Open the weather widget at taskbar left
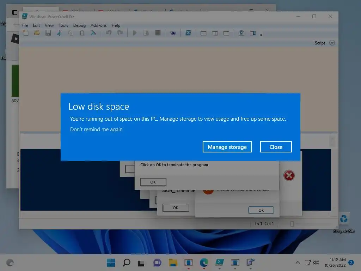Viewport: 361px width, 271px height. [x=10, y=263]
